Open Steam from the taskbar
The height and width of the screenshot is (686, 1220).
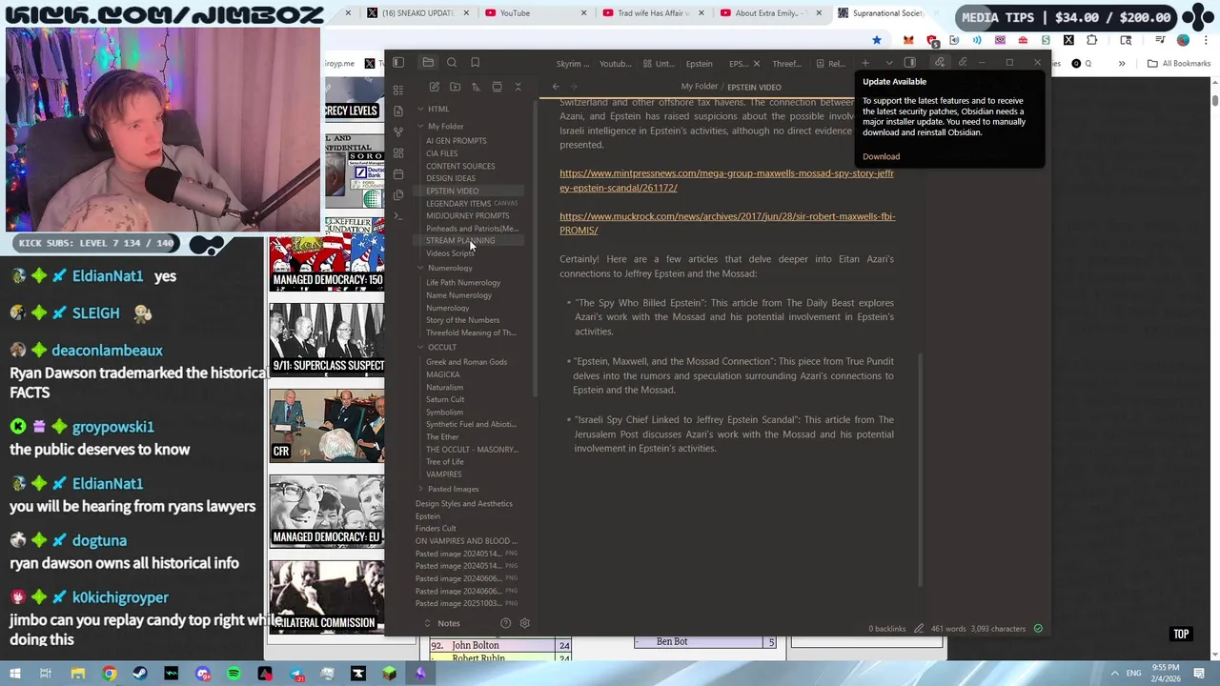pos(140,674)
